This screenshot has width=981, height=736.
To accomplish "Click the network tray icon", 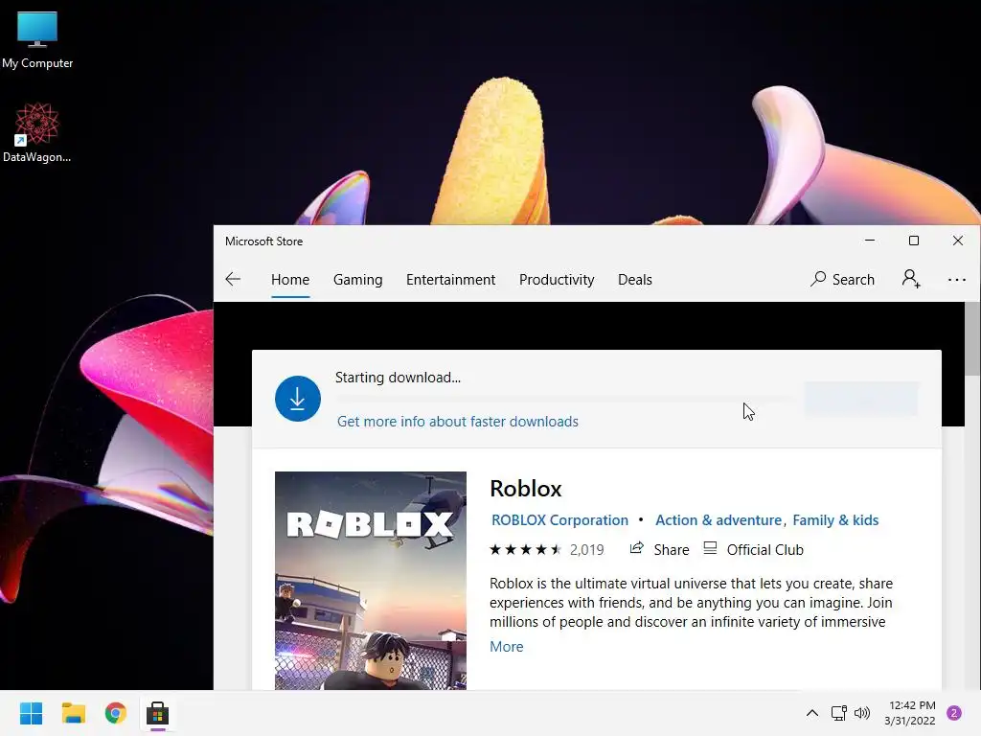I will [x=838, y=713].
